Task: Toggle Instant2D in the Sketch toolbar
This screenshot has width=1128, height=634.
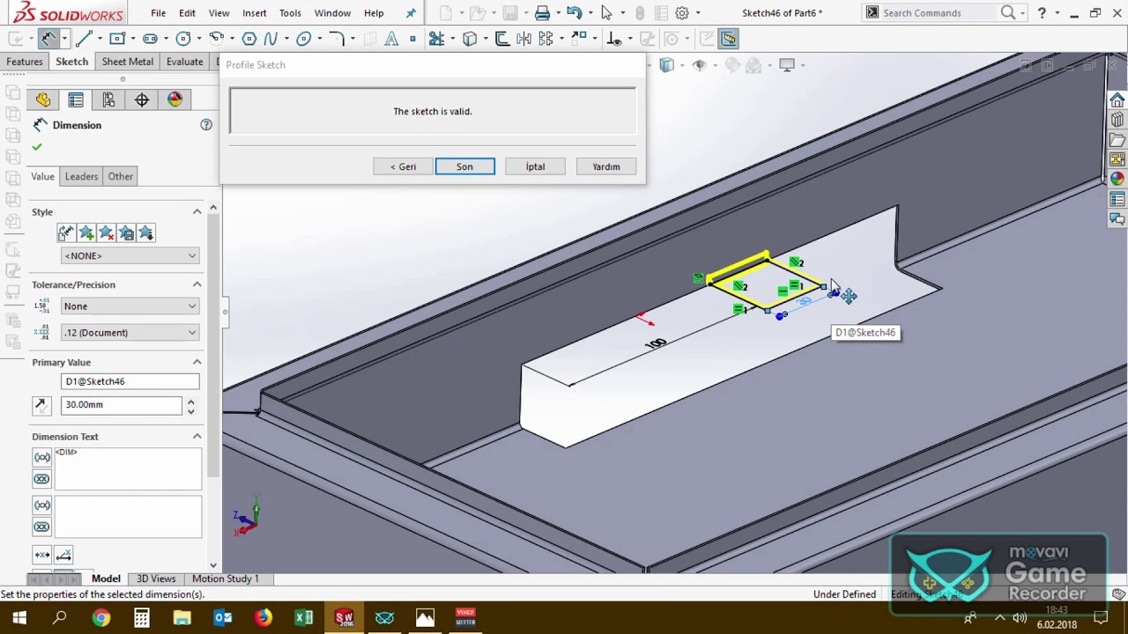Action: point(728,39)
